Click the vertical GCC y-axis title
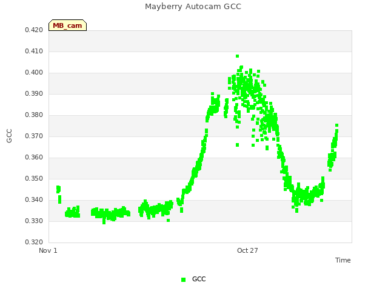The image size is (388, 291). (x=9, y=136)
